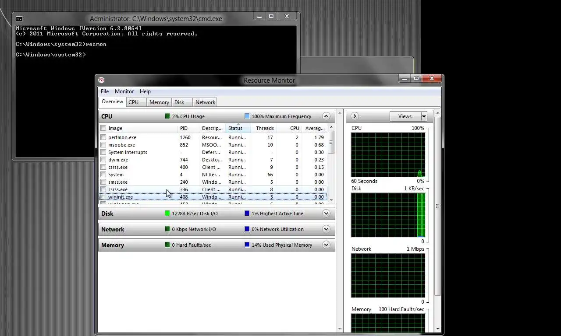Select the dwm.exe row name
561x336 pixels.
[118, 160]
